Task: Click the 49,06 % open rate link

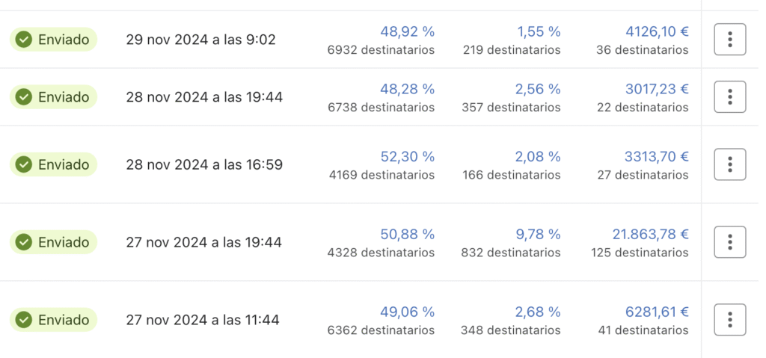Action: coord(407,312)
